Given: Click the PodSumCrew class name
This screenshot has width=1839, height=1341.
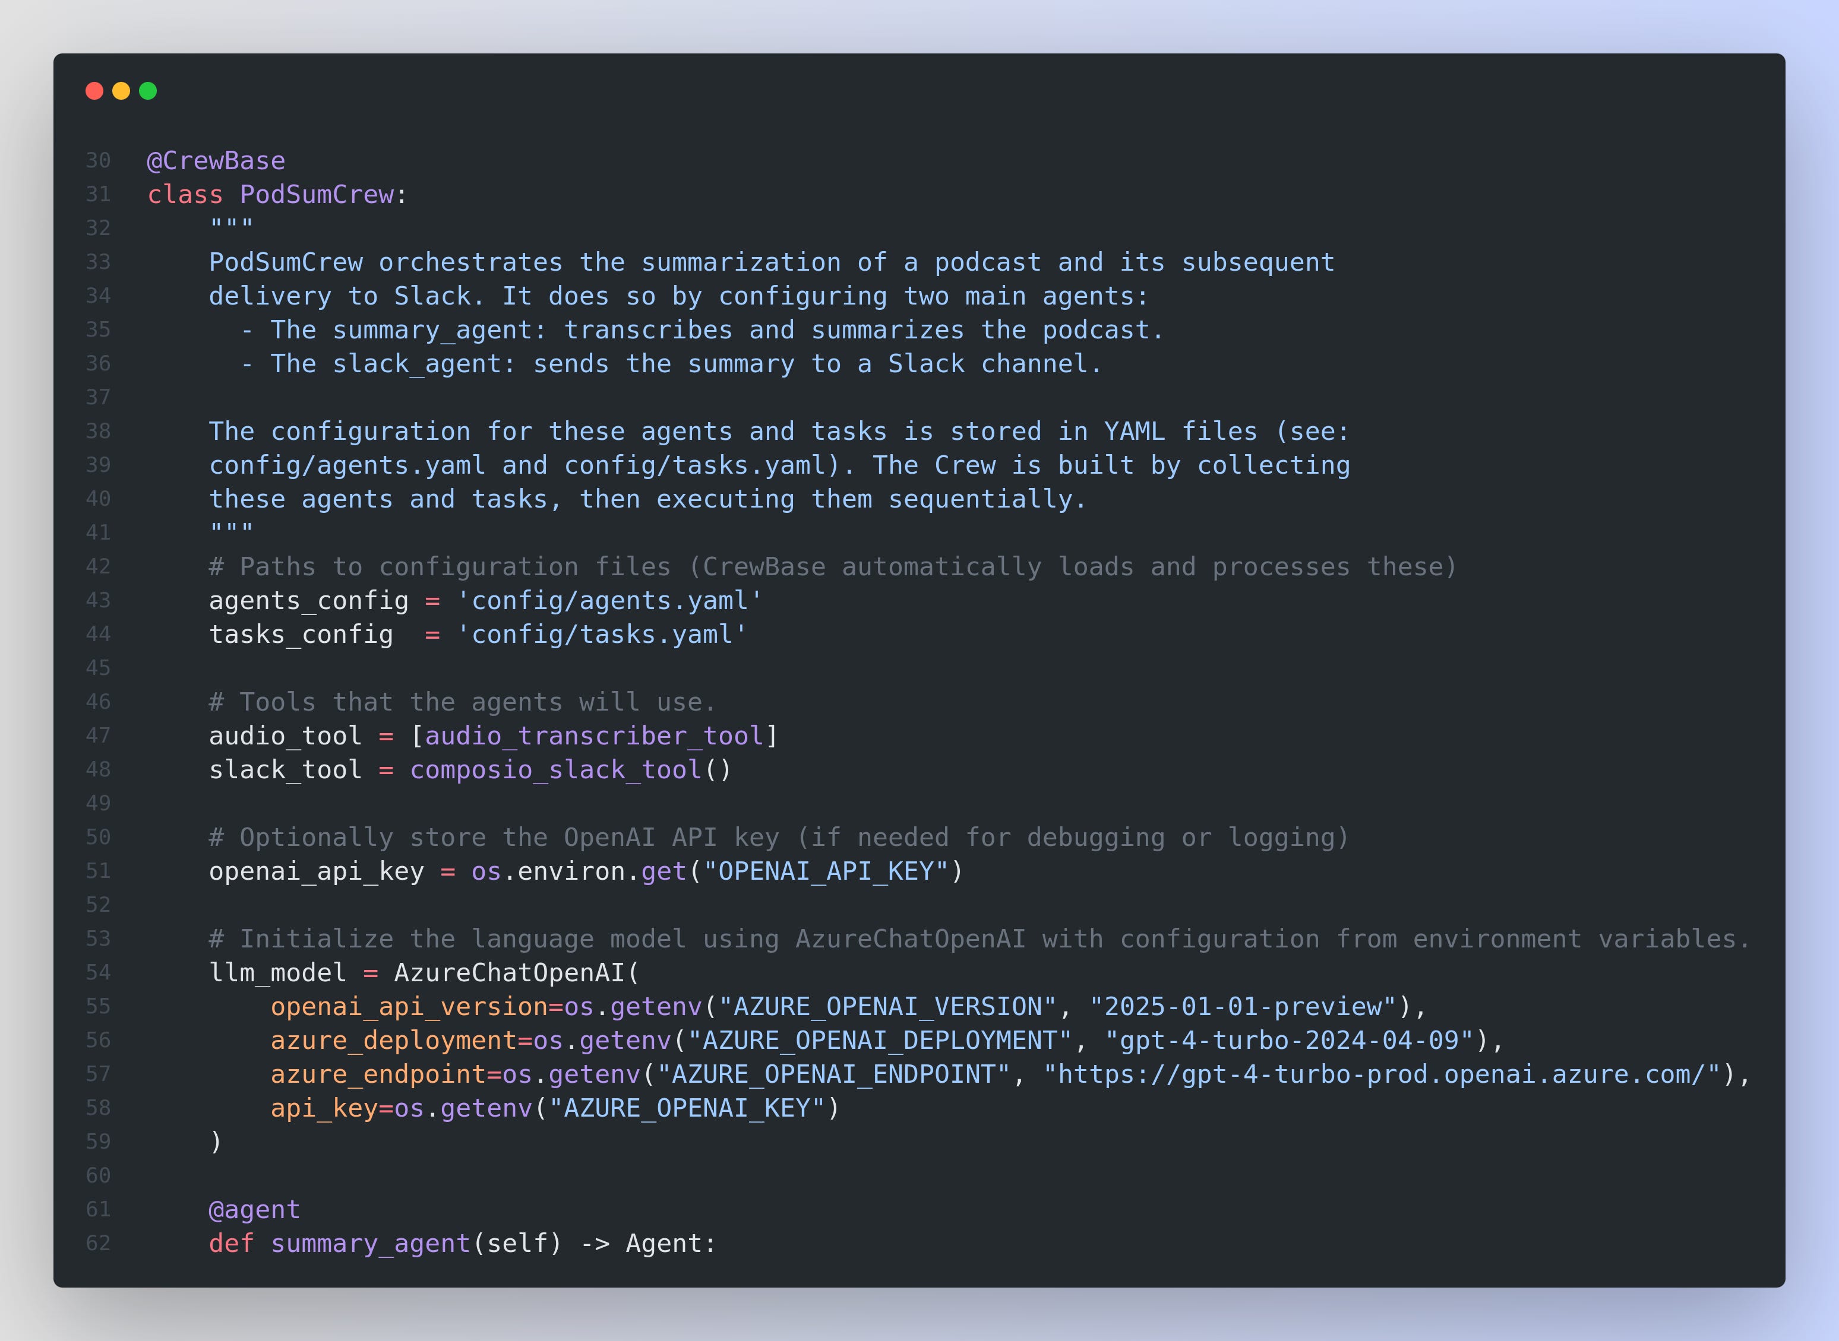Looking at the screenshot, I should click(317, 195).
